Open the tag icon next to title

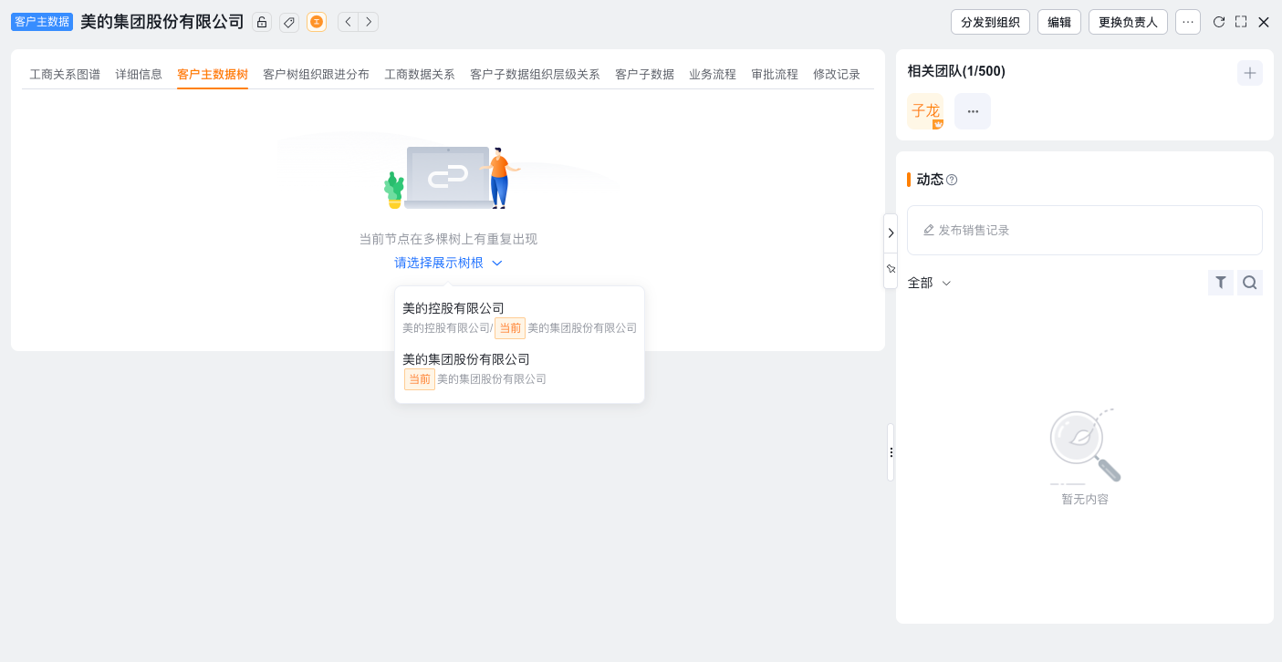(289, 22)
